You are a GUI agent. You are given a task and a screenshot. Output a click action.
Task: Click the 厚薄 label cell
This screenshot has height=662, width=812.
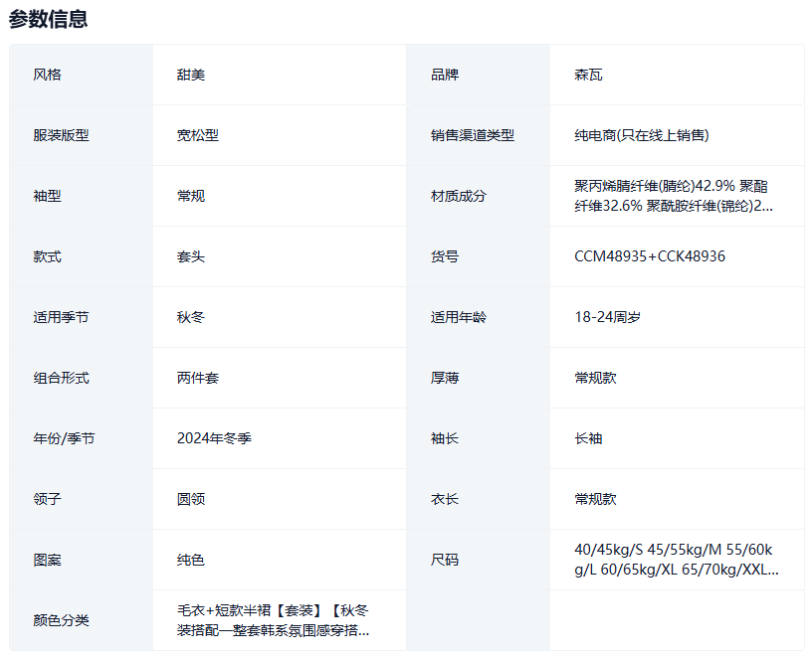click(445, 378)
